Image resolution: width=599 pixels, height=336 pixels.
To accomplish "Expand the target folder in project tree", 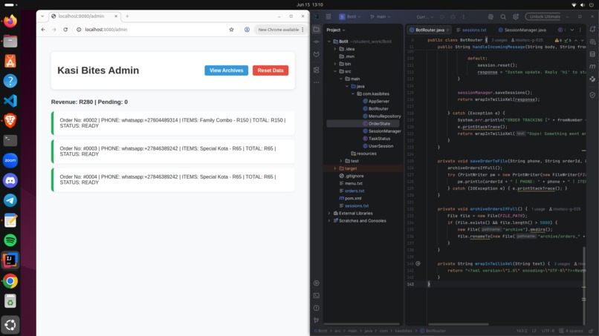I will pos(335,168).
